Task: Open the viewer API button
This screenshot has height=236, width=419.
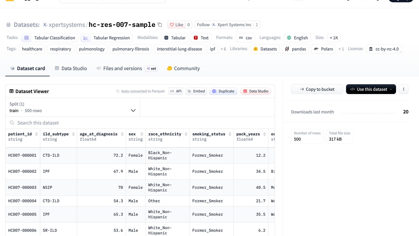Action: pyautogui.click(x=176, y=91)
